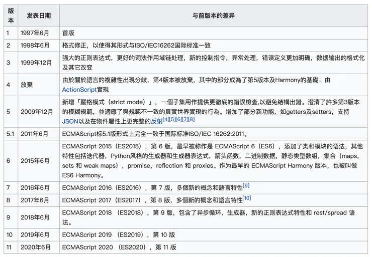Select the 格式修正 ISO/IEC16262 description text
The width and height of the screenshot is (372, 257).
[136, 46]
